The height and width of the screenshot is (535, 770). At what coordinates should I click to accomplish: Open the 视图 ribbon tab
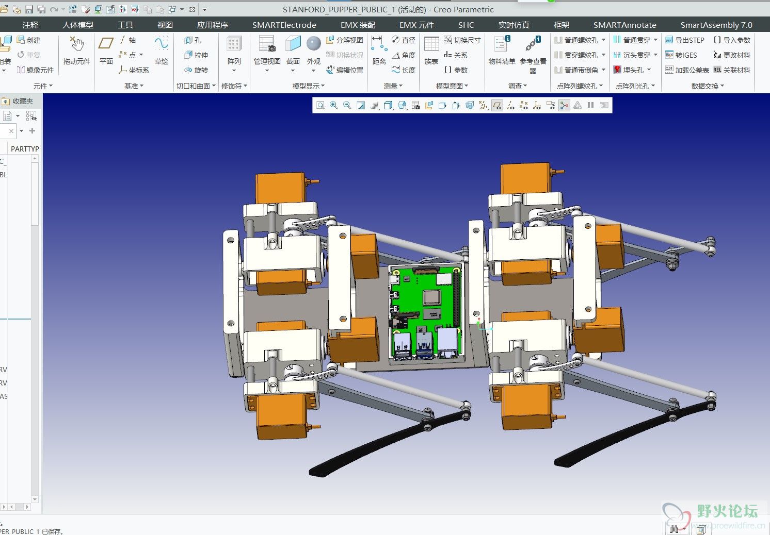point(165,25)
